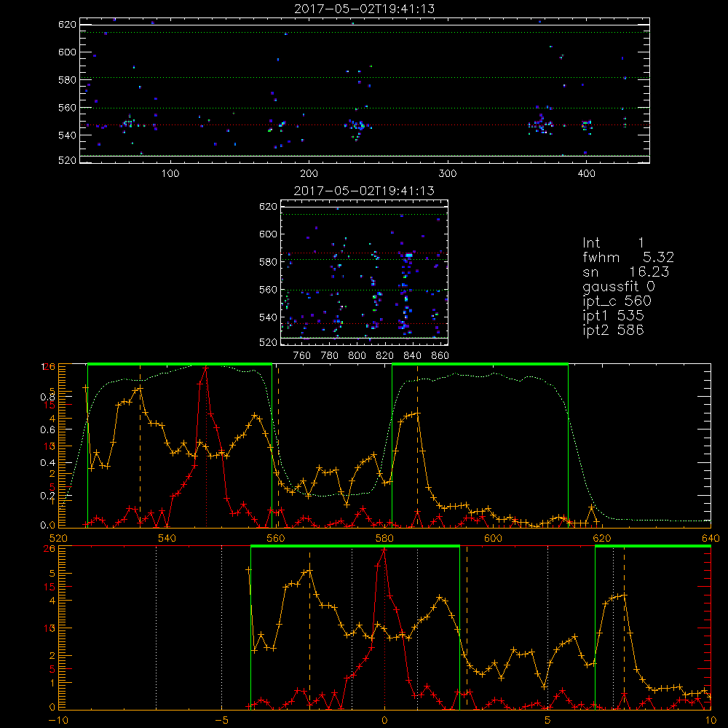Click x-axis label 640 on the profile plot

711,539
